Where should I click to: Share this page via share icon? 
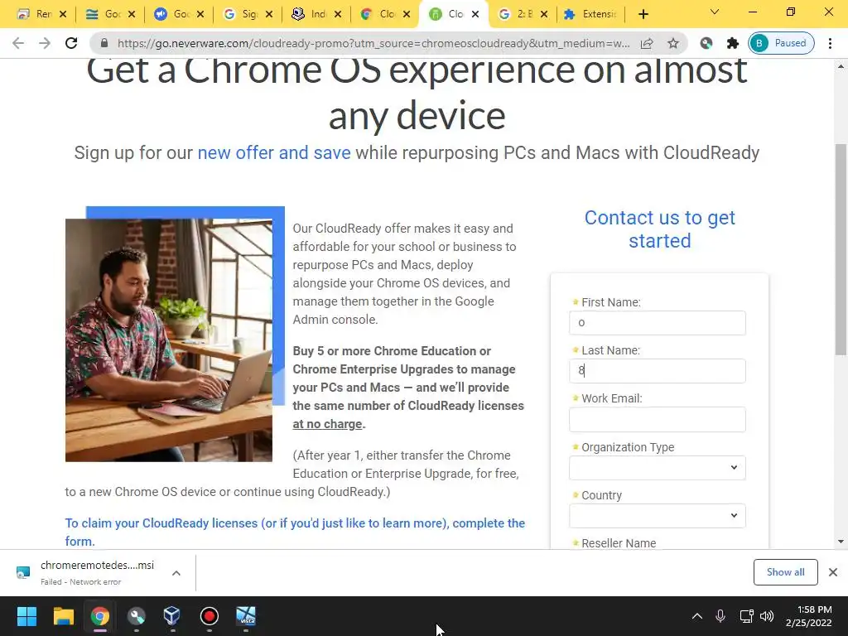pos(647,43)
